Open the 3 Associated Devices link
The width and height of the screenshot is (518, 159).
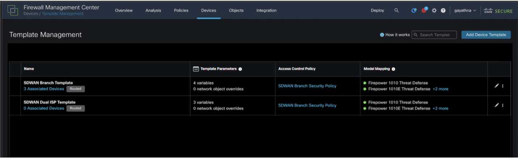(x=44, y=89)
